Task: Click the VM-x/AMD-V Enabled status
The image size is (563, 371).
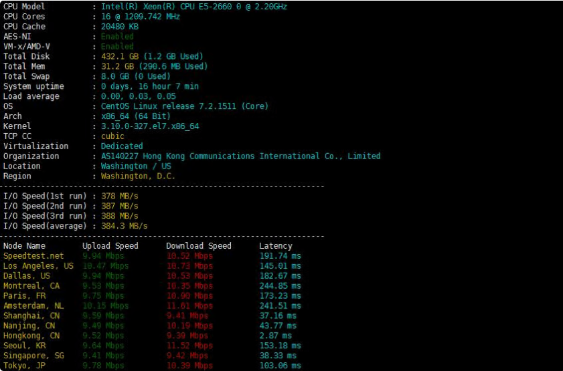Action: pyautogui.click(x=117, y=47)
